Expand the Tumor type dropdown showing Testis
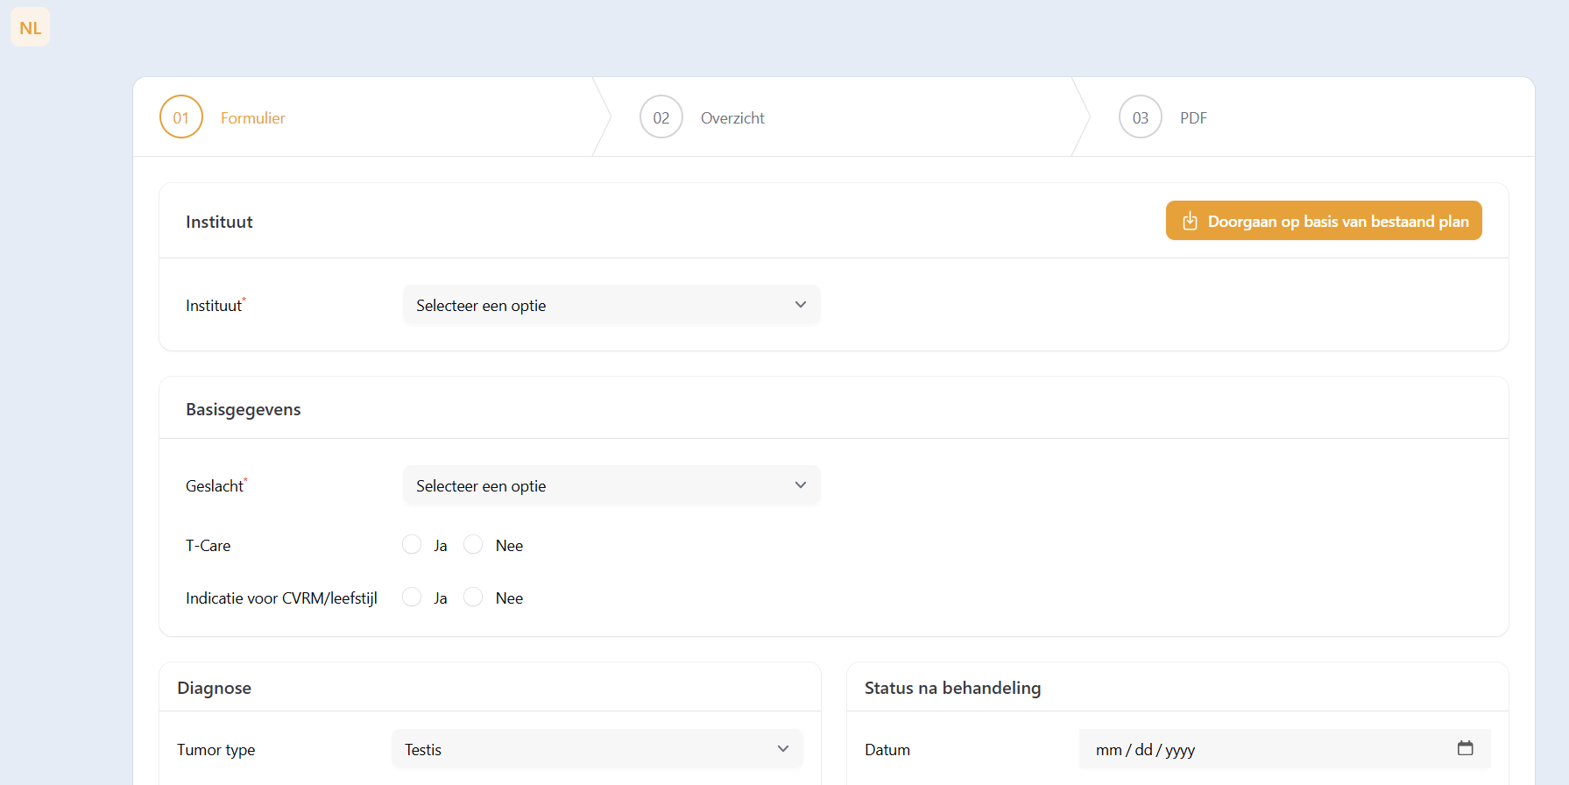1569x785 pixels. (x=597, y=749)
